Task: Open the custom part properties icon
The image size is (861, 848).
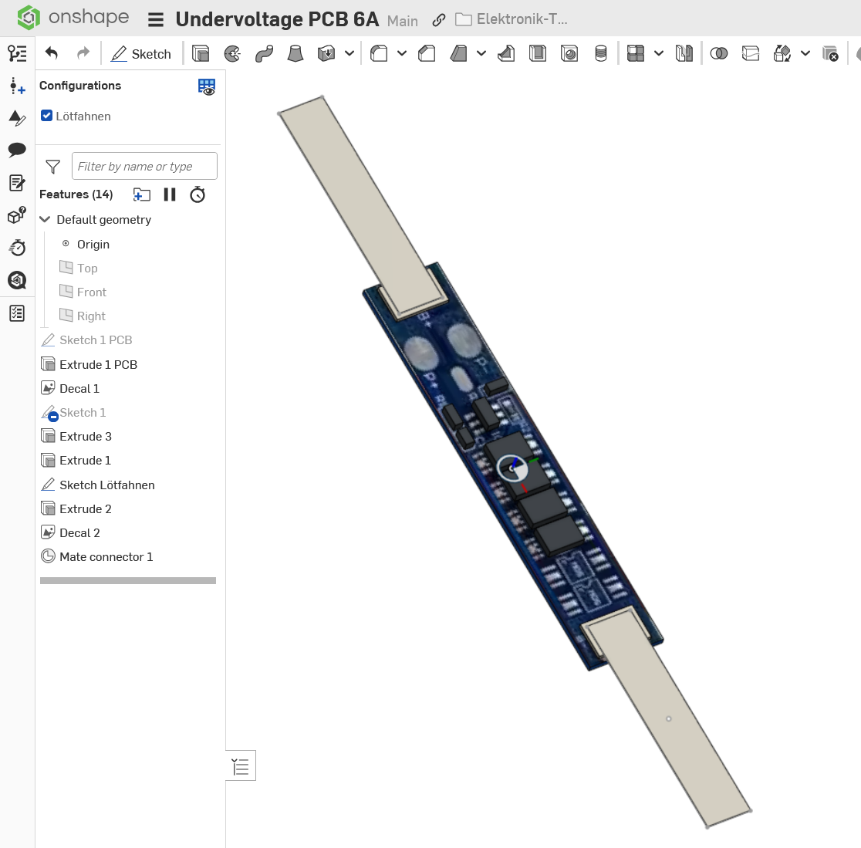Action: (17, 215)
